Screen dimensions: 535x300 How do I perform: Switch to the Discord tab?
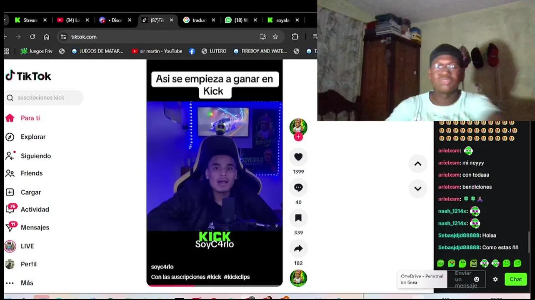point(115,20)
